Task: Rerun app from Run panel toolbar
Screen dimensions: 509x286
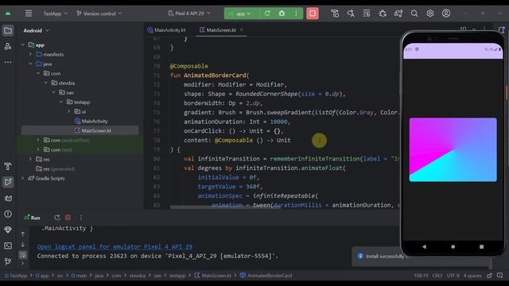Action: click(57, 218)
